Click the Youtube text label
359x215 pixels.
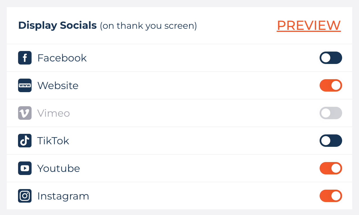point(59,168)
